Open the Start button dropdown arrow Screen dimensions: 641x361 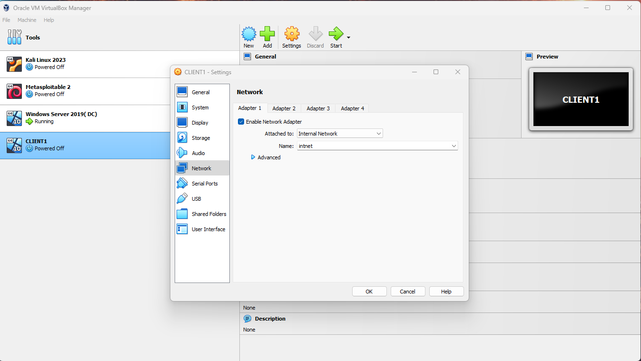pyautogui.click(x=349, y=38)
